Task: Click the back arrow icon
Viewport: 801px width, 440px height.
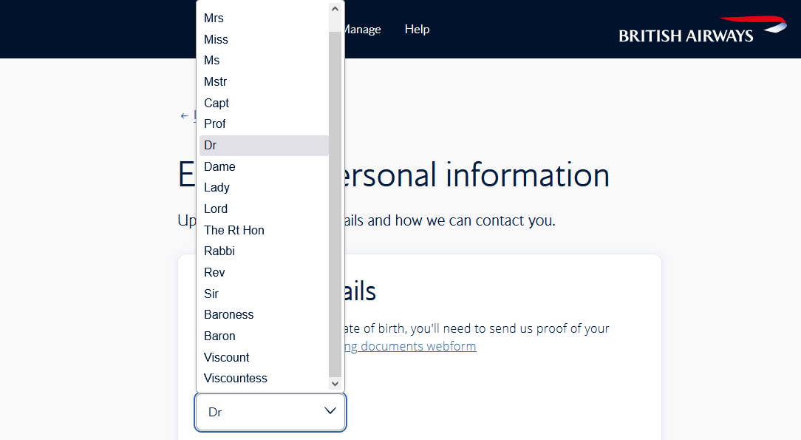Action: (185, 116)
